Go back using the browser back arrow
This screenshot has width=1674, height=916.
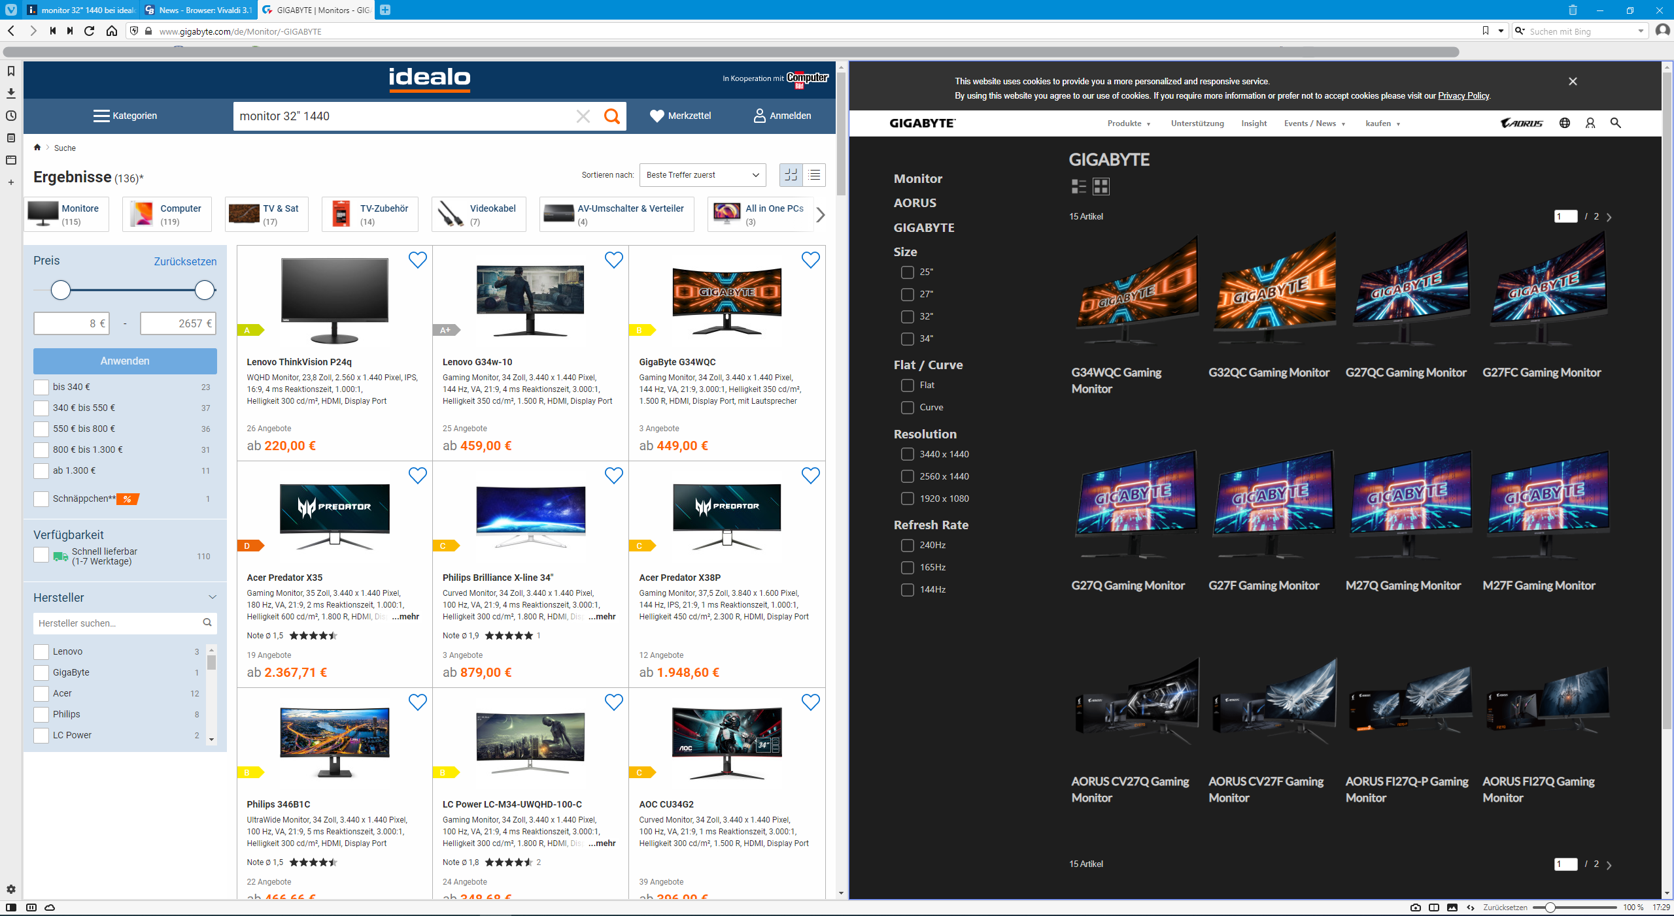(11, 31)
